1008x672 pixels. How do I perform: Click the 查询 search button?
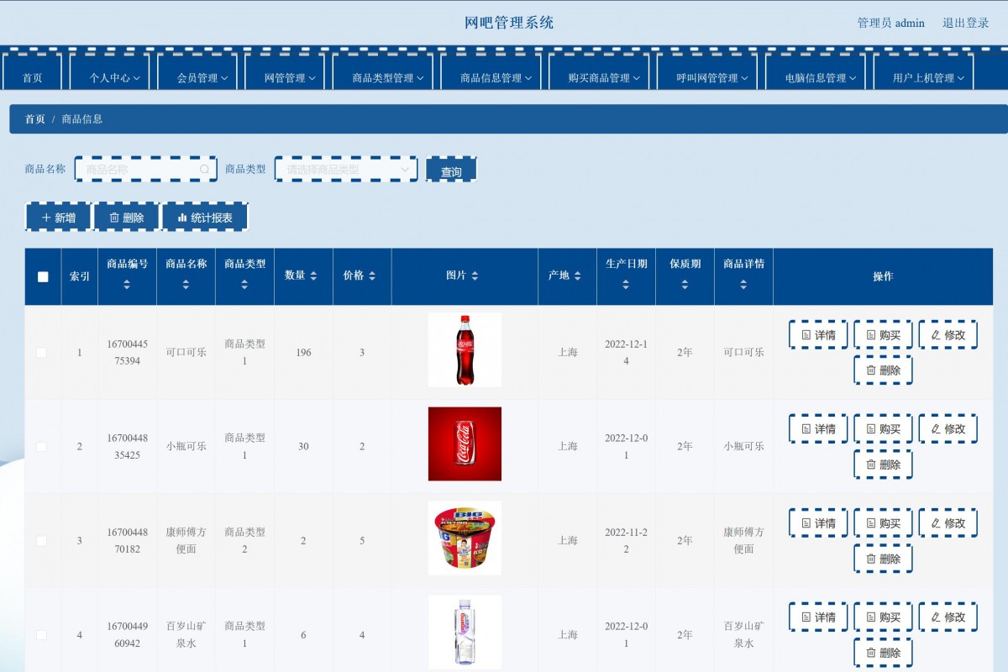coord(451,169)
